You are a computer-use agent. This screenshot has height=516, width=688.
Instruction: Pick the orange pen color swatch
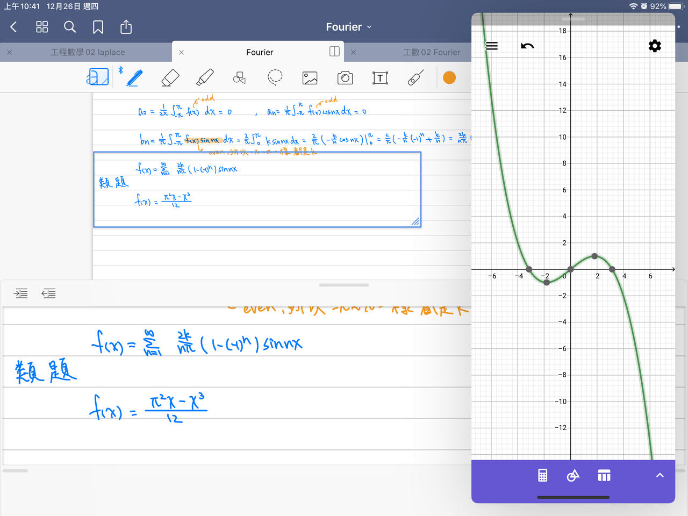[449, 78]
